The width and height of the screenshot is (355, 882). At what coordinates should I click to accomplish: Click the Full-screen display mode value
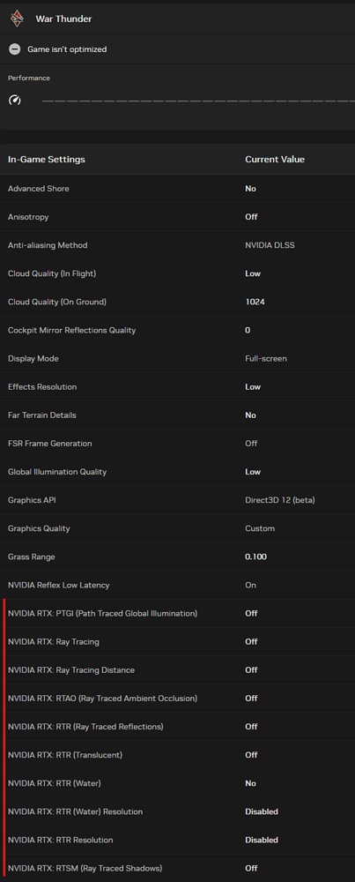coord(266,358)
